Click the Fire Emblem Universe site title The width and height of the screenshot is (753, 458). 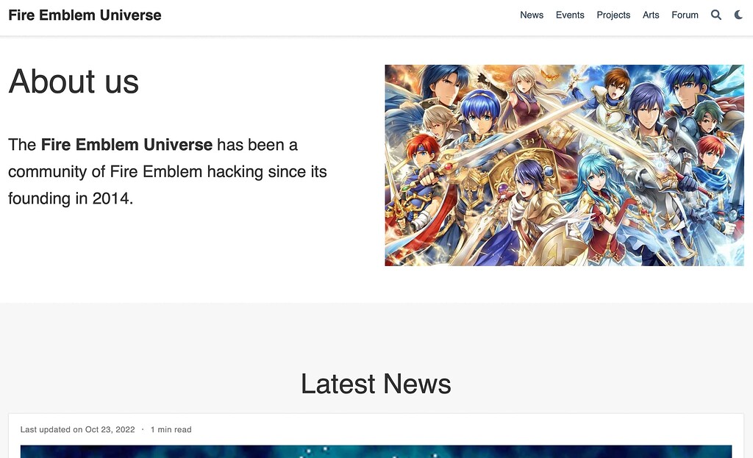(84, 14)
